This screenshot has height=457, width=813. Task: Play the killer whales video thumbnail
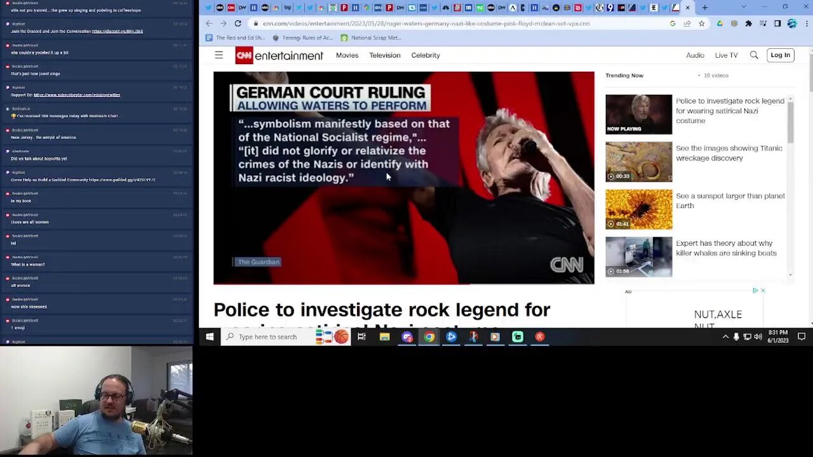point(638,257)
